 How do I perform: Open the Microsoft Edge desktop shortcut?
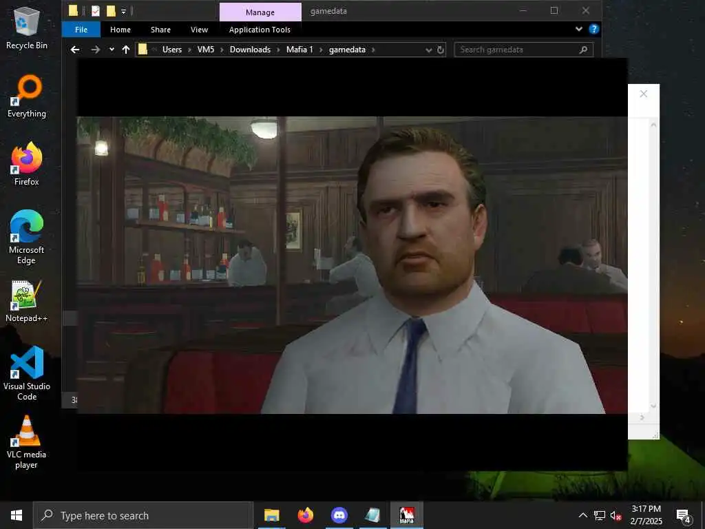[27, 238]
